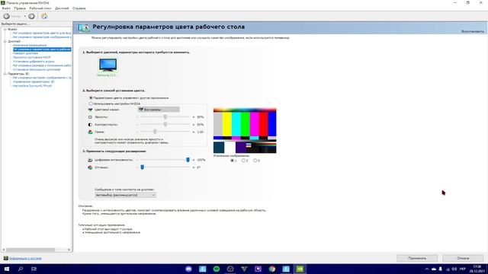
Task: Click the green NVIDIA Control Panel taskbar icon
Action: (x=300, y=269)
